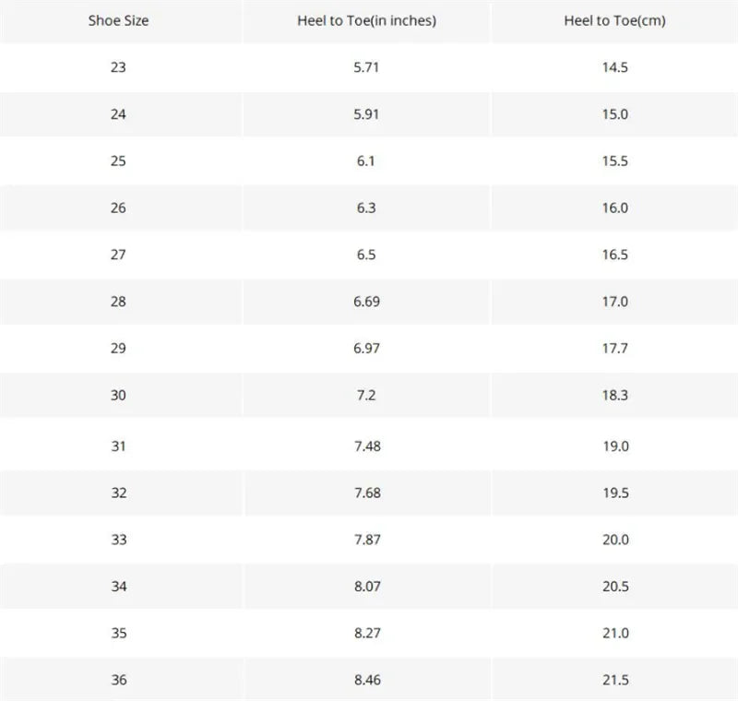The width and height of the screenshot is (738, 701).
Task: Select the 7.87 inches value
Action: click(x=365, y=540)
